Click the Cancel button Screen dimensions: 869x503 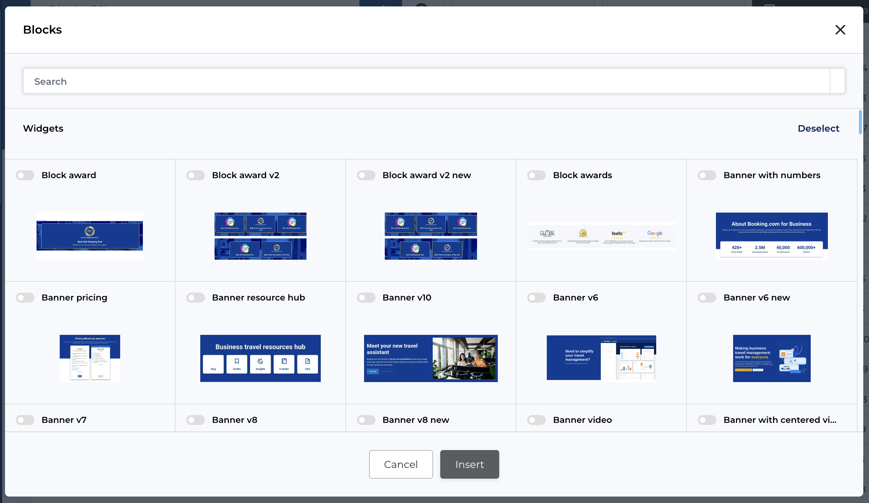point(401,464)
